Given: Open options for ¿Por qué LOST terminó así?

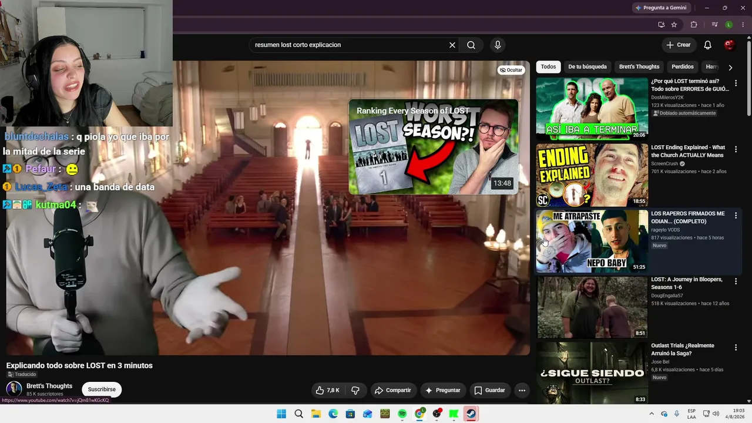Looking at the screenshot, I should (736, 83).
